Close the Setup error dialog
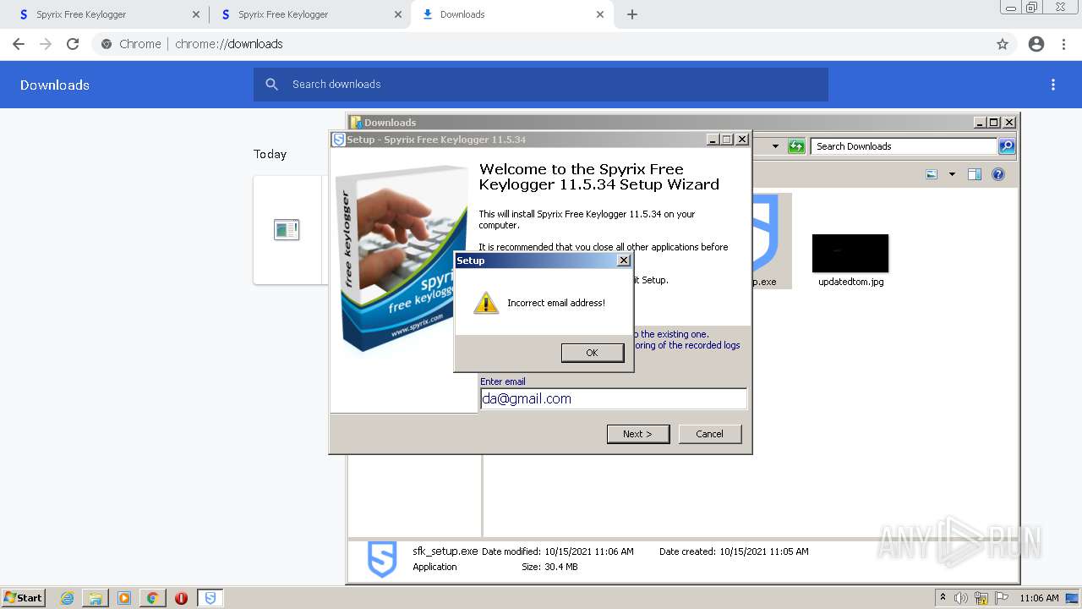 coord(624,261)
